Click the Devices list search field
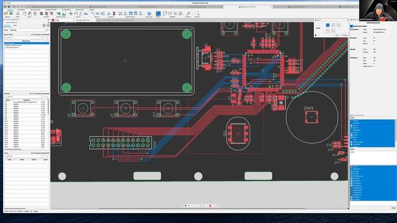This screenshot has height=223, width=397. pyautogui.click(x=24, y=97)
